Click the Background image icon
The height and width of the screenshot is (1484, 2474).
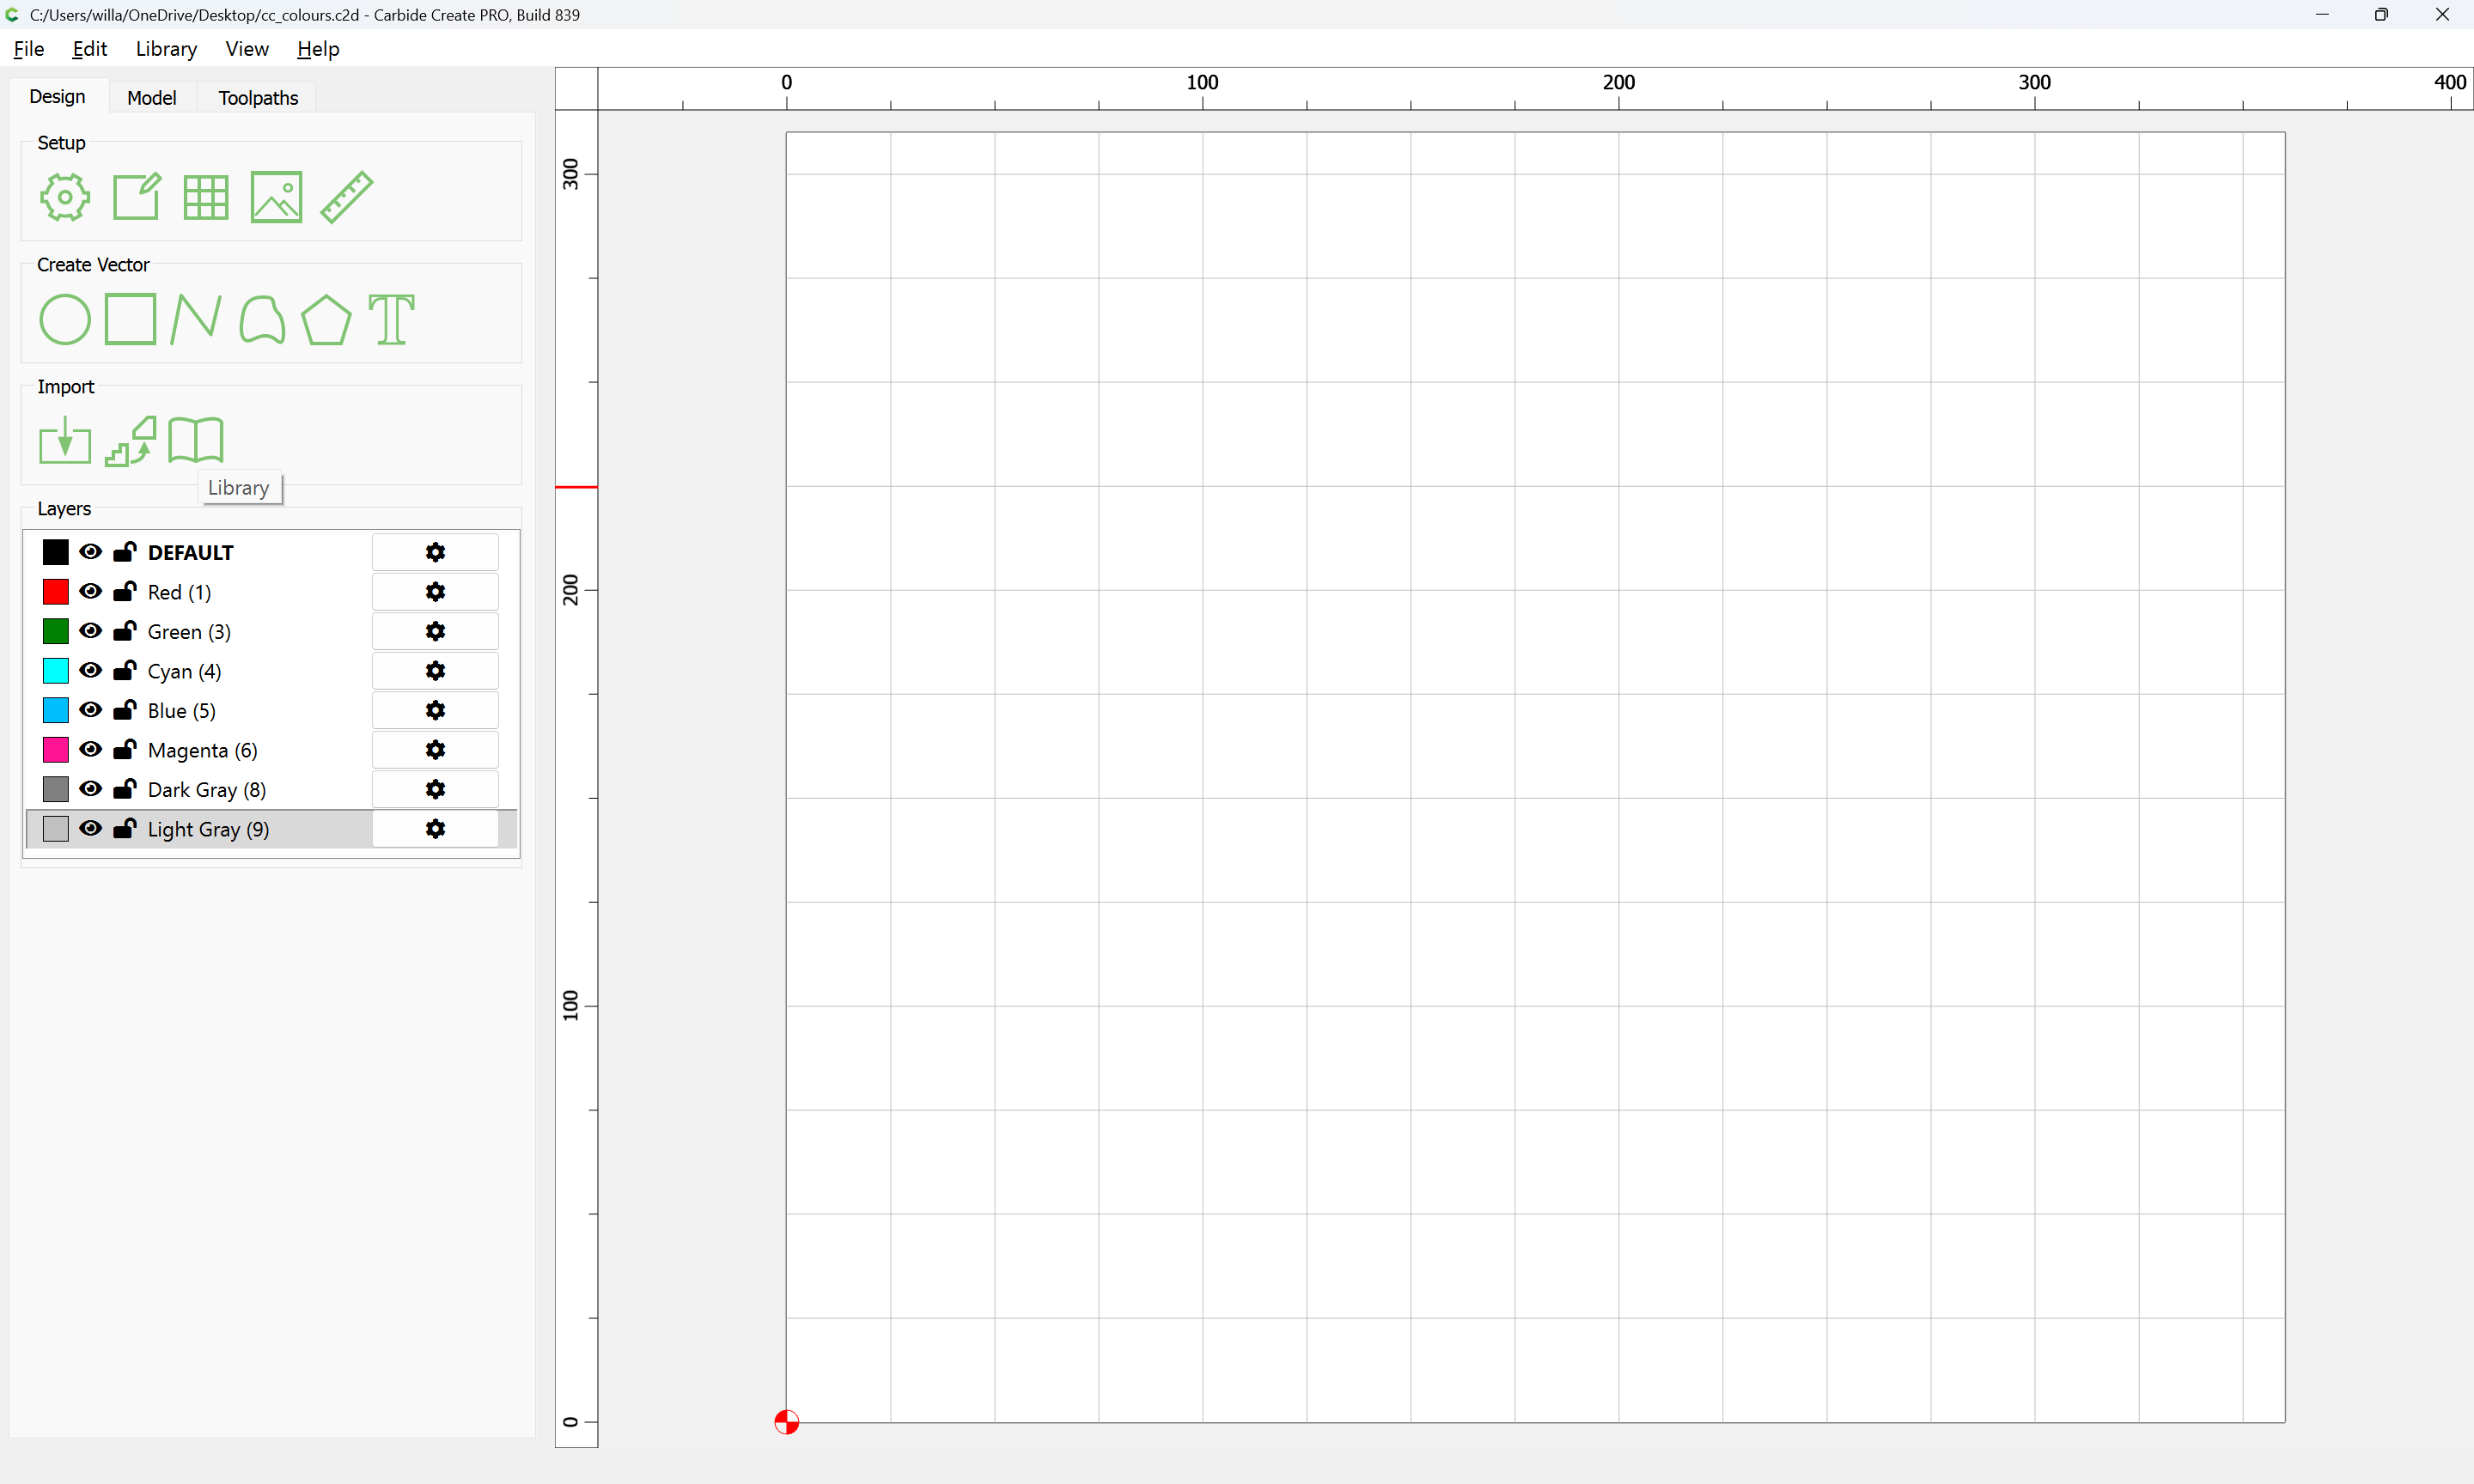[276, 197]
